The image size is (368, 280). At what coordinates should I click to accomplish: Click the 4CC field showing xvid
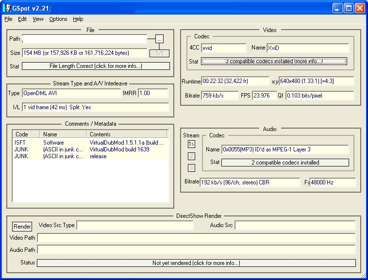(x=224, y=48)
